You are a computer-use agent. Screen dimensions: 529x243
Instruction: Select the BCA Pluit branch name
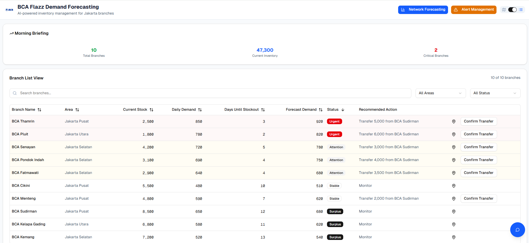tap(20, 134)
